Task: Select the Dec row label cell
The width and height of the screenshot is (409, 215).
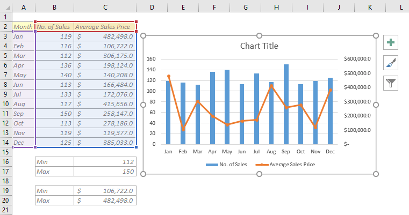Action: pyautogui.click(x=23, y=142)
